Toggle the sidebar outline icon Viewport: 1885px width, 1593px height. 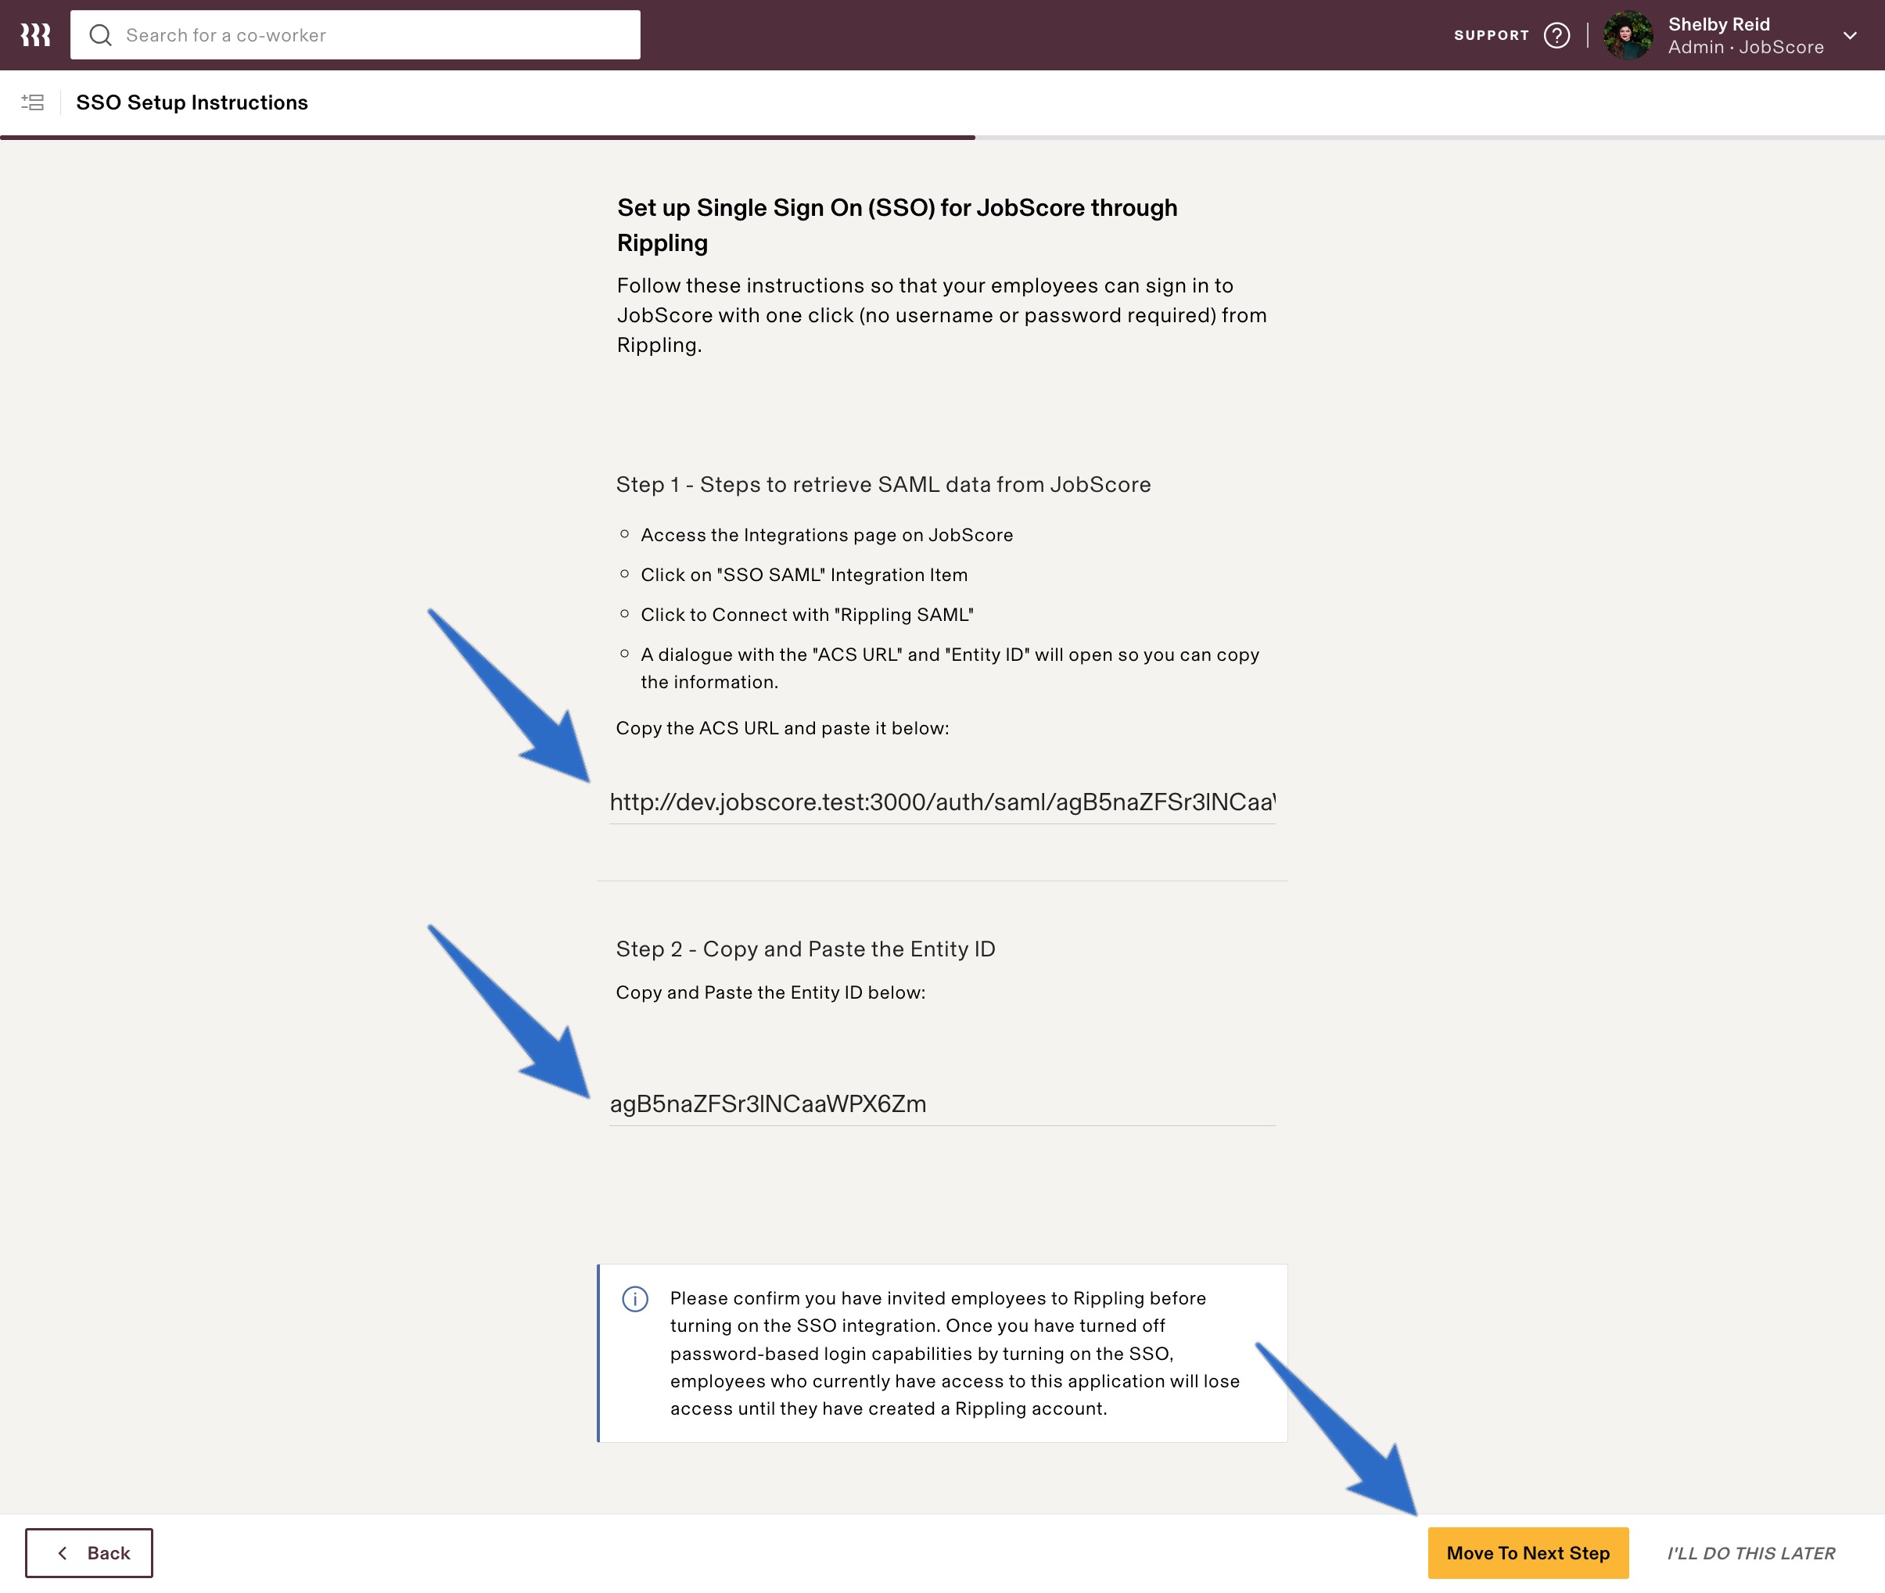(33, 102)
